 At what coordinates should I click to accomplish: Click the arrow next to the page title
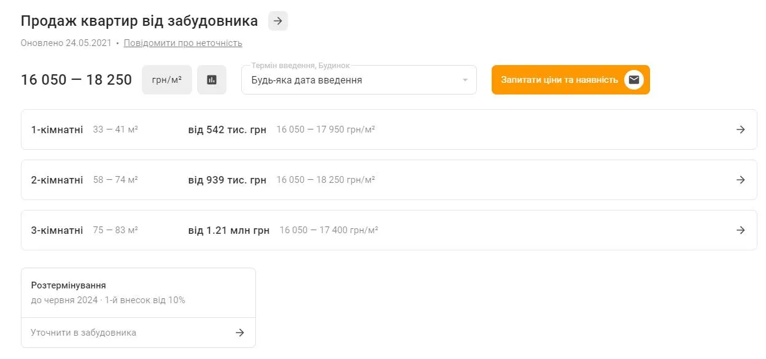pyautogui.click(x=277, y=20)
